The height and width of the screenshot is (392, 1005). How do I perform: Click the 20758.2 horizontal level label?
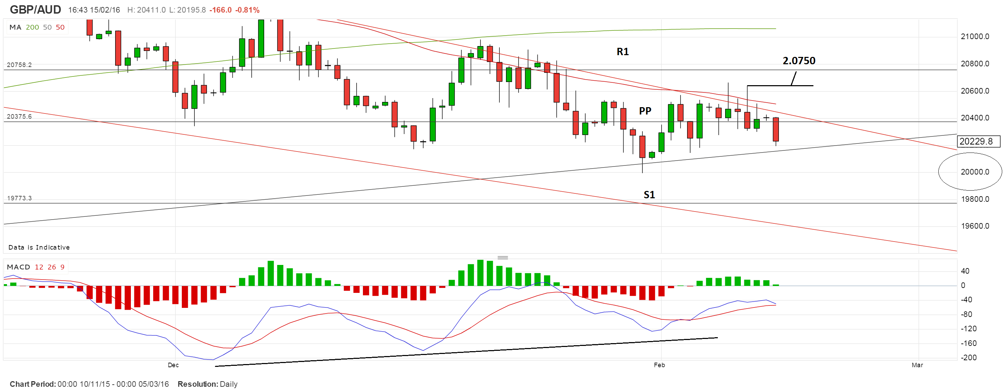(x=19, y=65)
